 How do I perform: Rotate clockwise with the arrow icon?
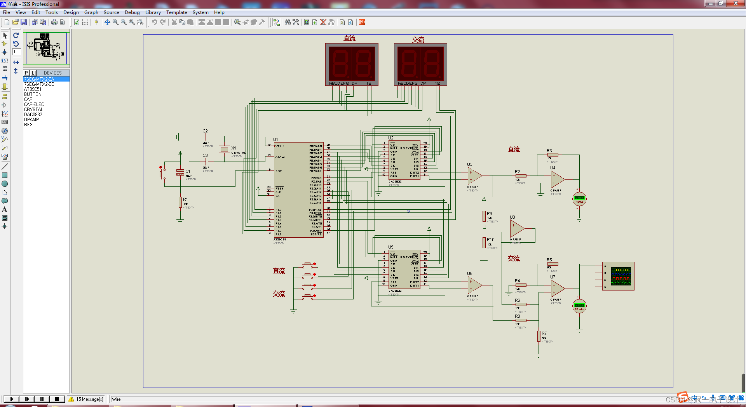click(x=16, y=35)
